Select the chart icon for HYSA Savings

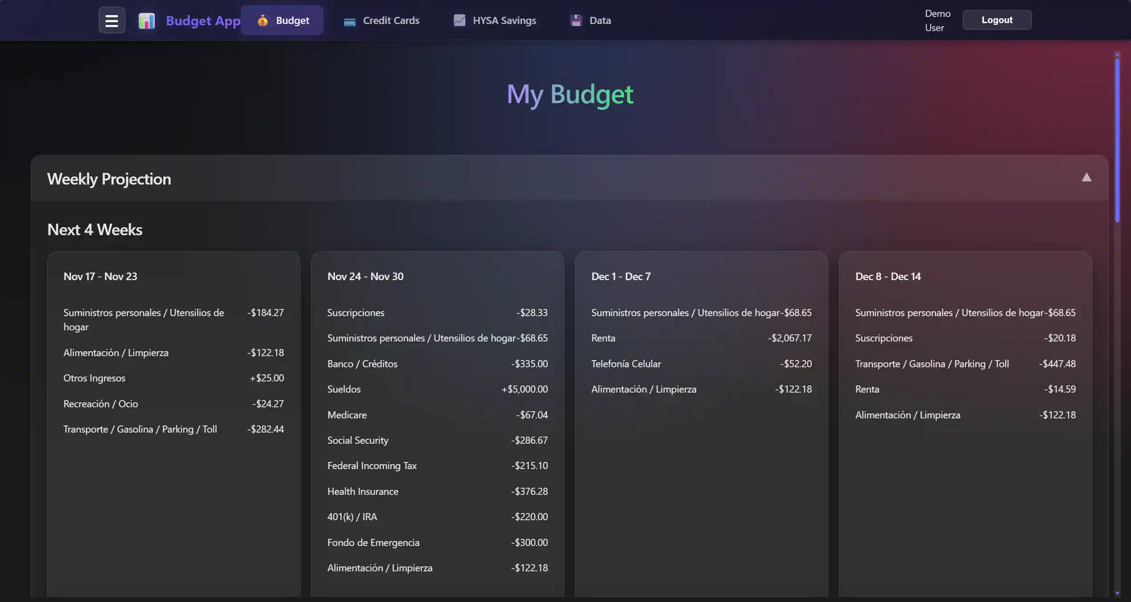click(459, 20)
